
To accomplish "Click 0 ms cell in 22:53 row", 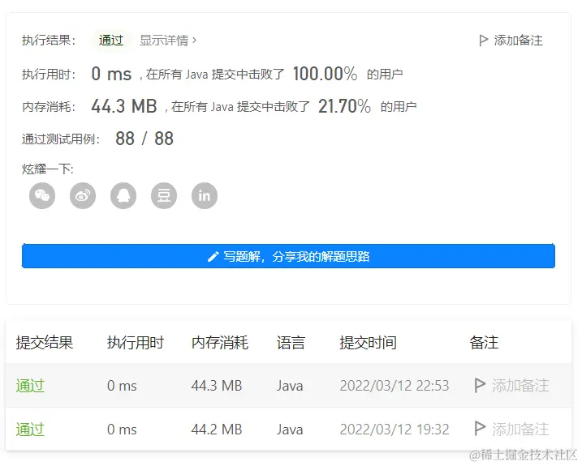I will 122,386.
